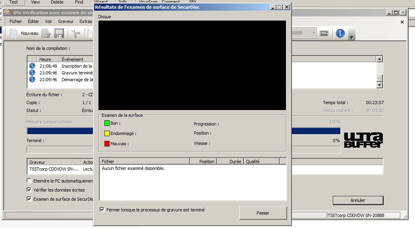
Task: Open the recorder drive dropdown 208BB
Action: [314, 33]
